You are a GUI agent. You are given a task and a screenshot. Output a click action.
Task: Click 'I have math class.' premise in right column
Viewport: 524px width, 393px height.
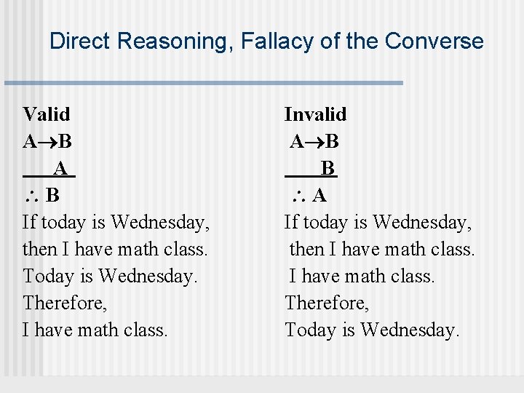click(362, 277)
